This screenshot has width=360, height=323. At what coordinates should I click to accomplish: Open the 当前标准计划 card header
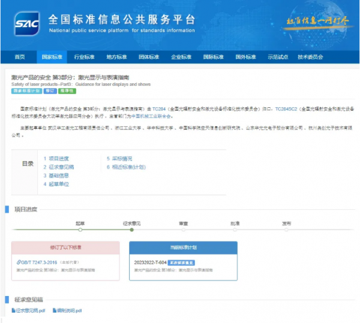click(x=182, y=246)
